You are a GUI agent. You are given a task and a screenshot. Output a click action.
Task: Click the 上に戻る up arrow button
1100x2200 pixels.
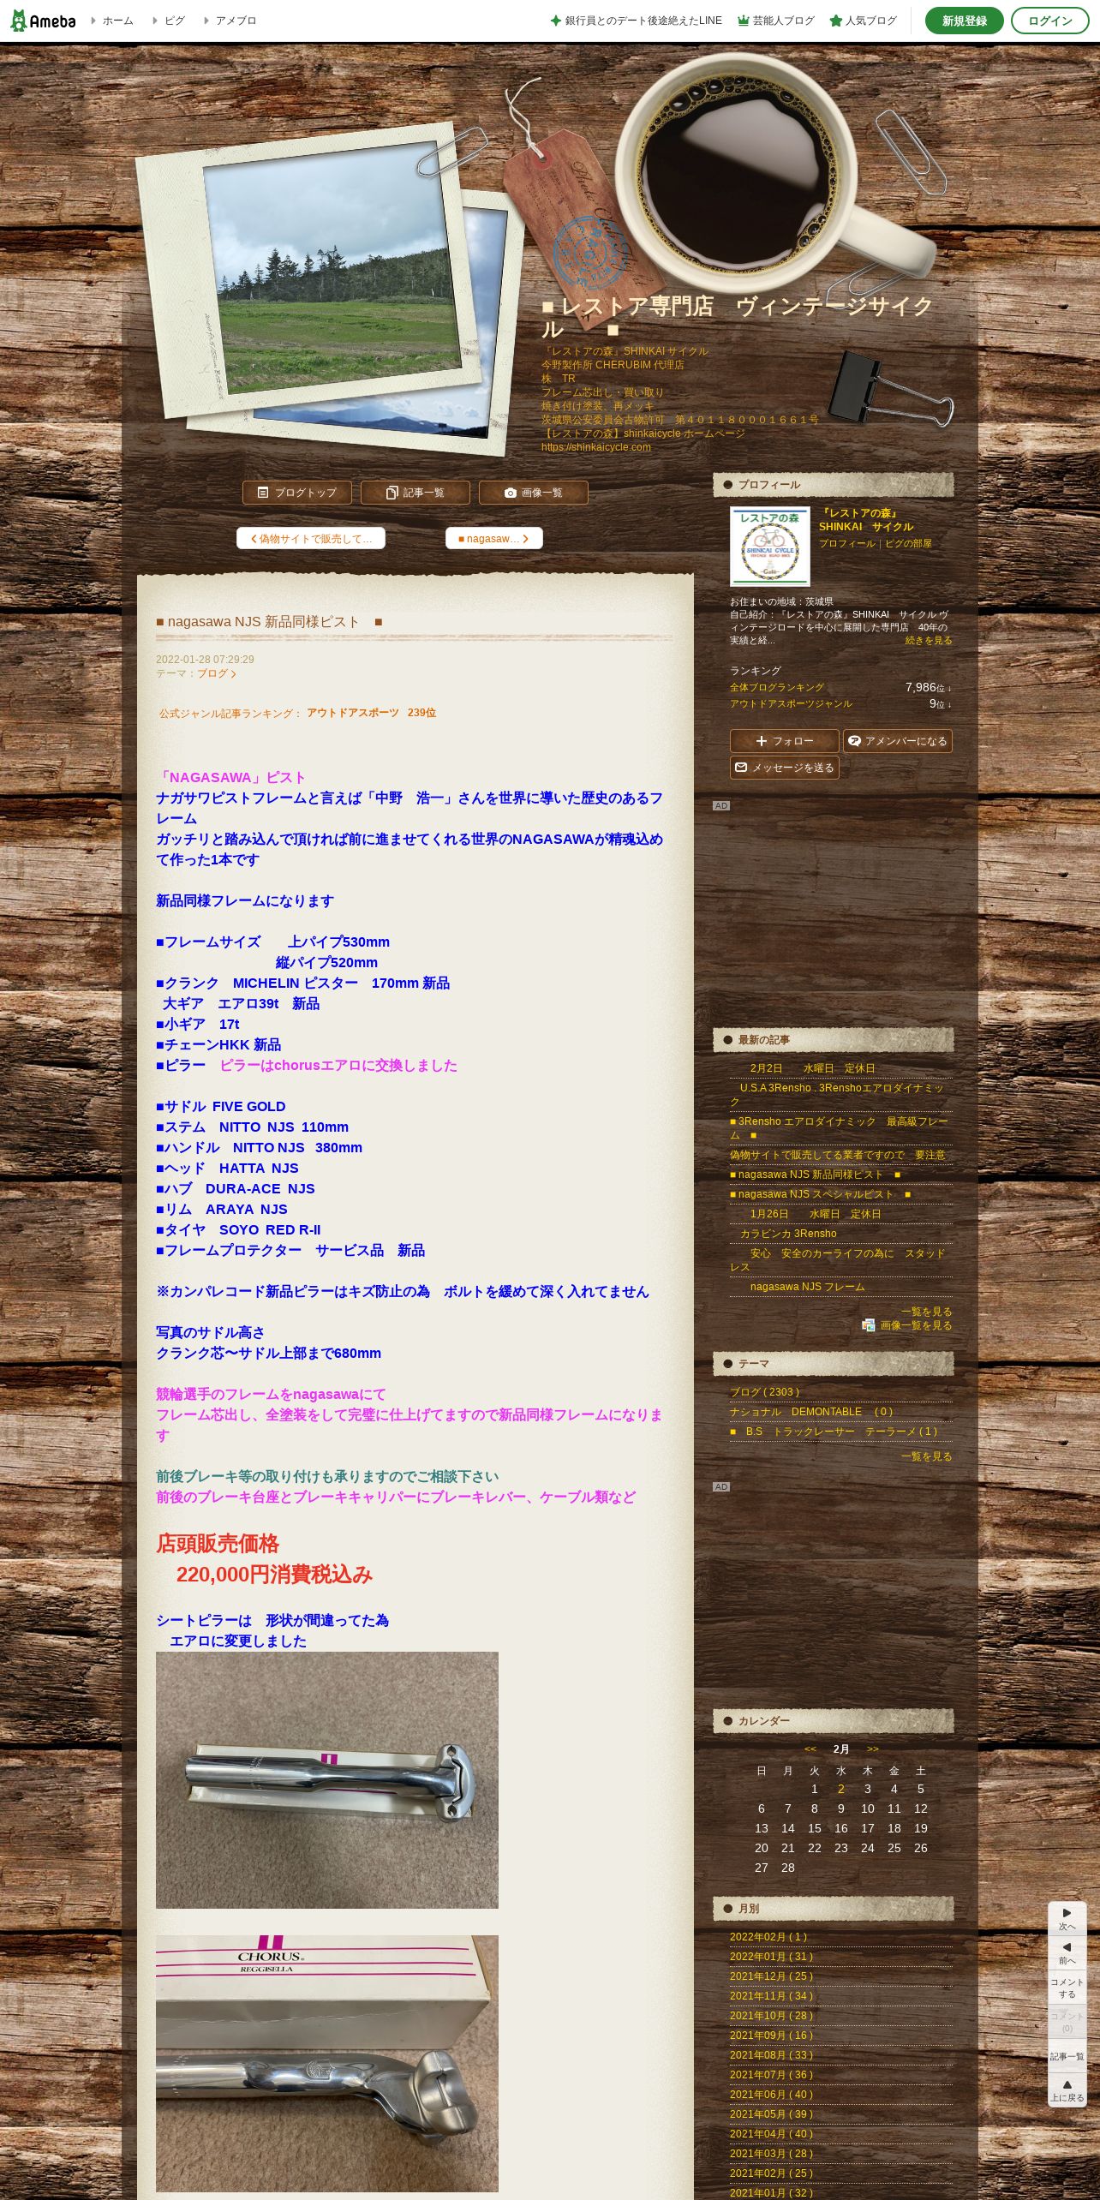point(1067,2089)
